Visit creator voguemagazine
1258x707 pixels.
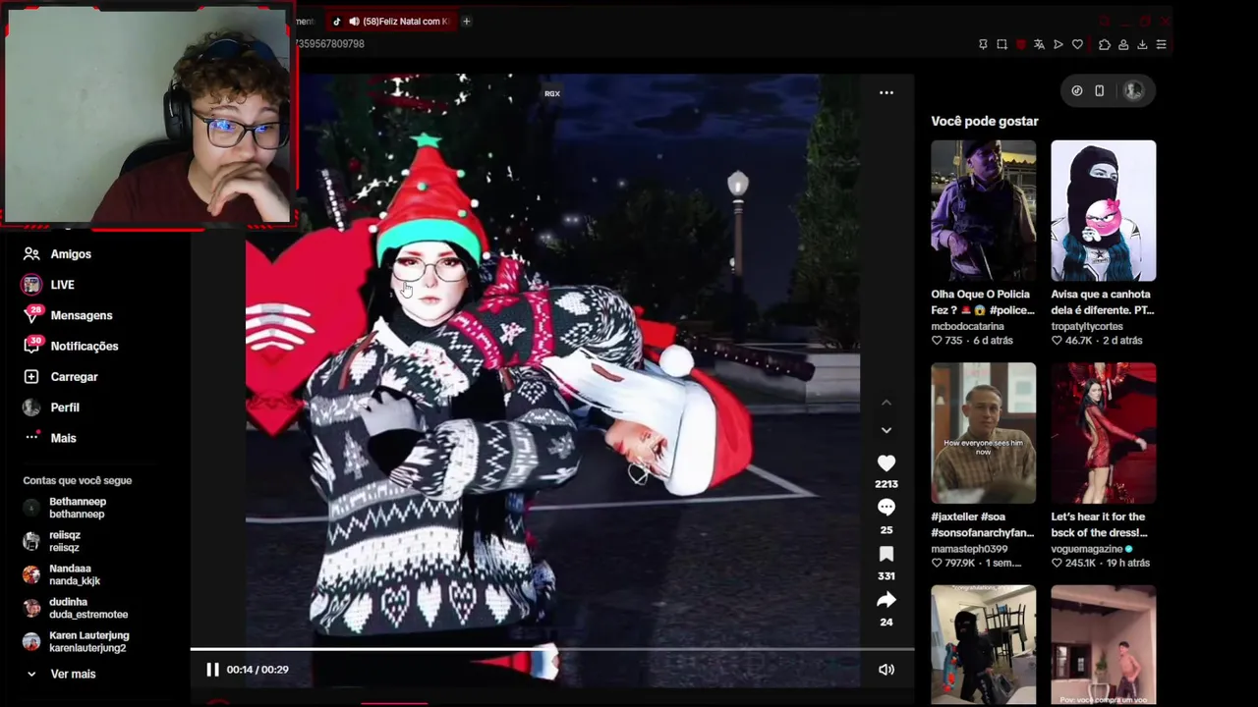click(1087, 549)
